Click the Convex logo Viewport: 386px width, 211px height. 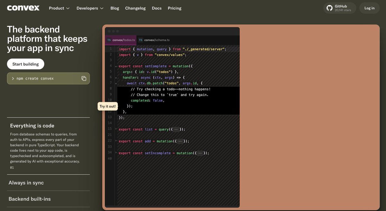click(x=23, y=8)
